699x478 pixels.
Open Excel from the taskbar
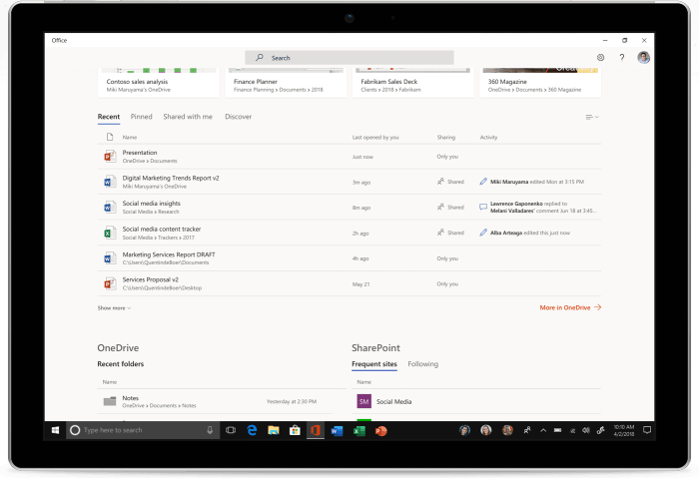(359, 431)
